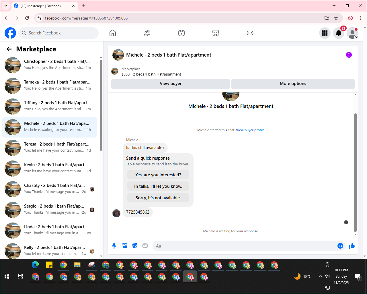Click the conversation list scrollbar
This screenshot has height=294, width=367.
[101, 105]
